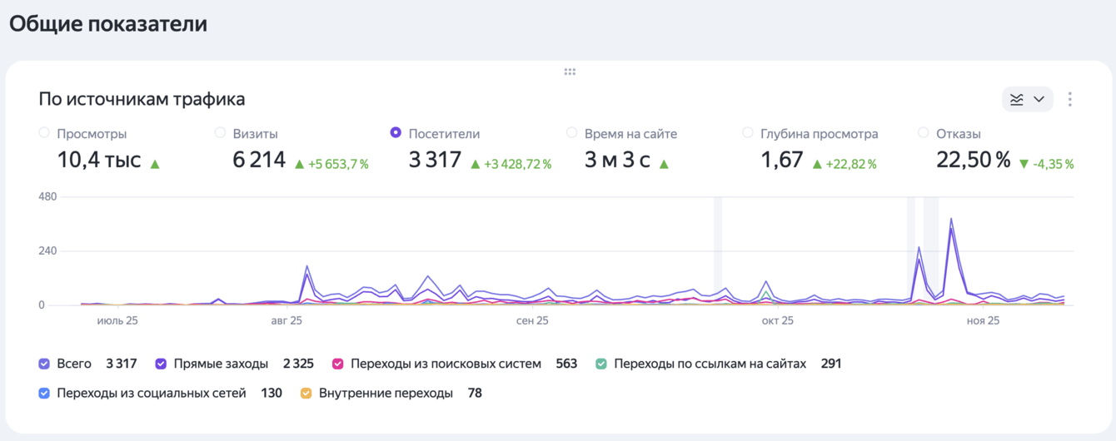This screenshot has width=1116, height=441.
Task: Select the Отказы radio button
Action: pos(923,132)
